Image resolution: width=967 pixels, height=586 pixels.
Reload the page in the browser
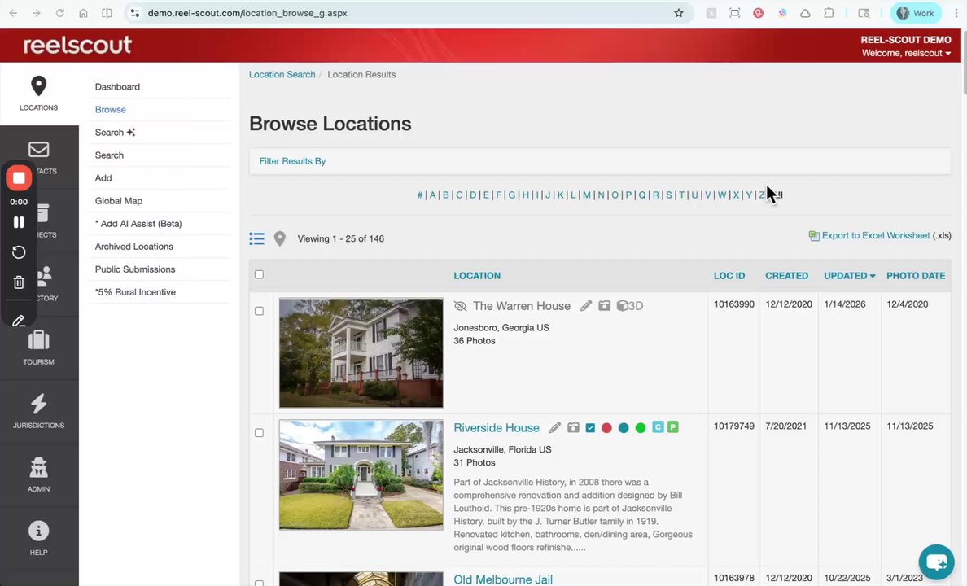coord(59,13)
